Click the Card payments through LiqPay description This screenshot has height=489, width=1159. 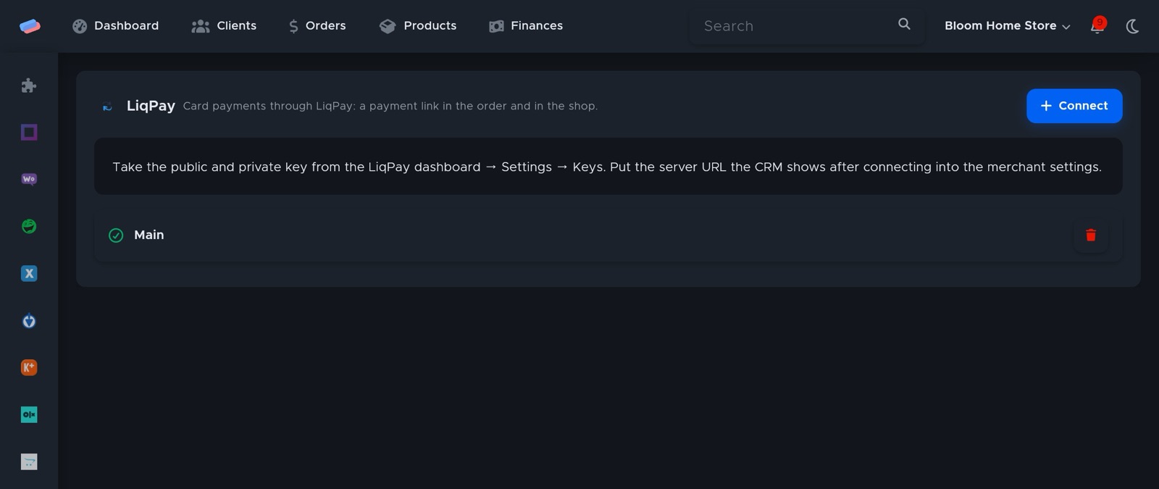[x=390, y=106]
